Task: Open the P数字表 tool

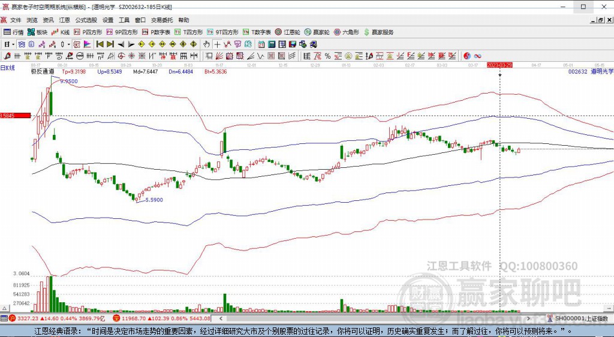Action: pyautogui.click(x=156, y=32)
